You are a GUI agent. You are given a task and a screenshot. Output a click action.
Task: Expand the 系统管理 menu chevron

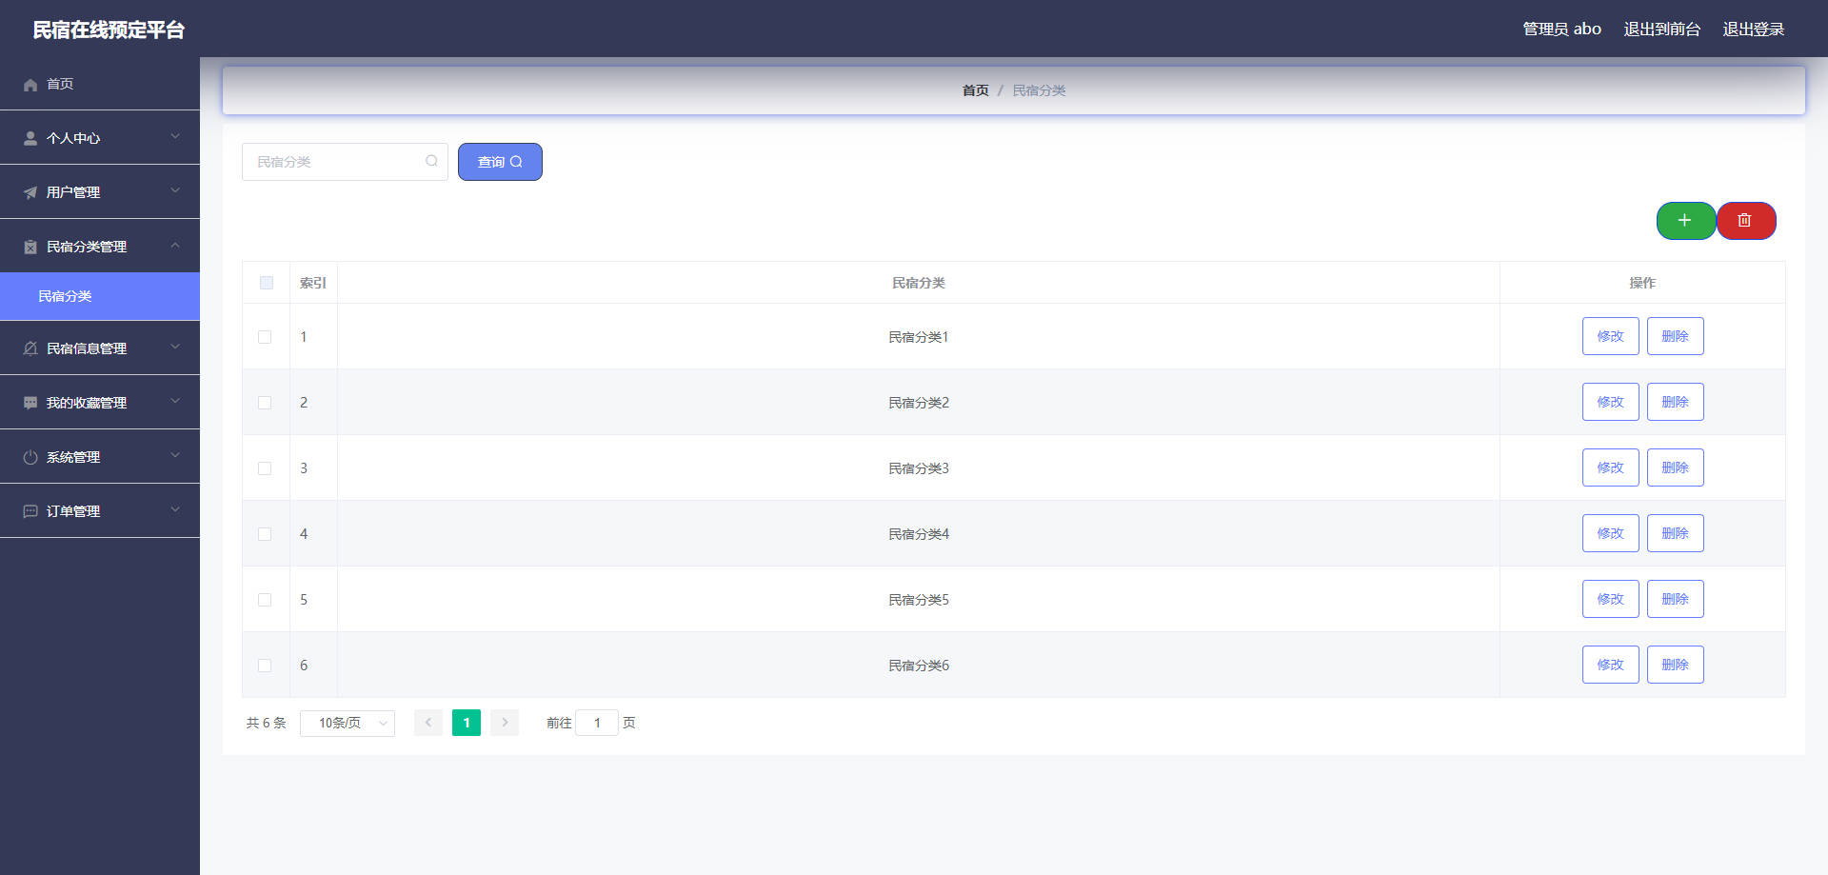tap(175, 455)
